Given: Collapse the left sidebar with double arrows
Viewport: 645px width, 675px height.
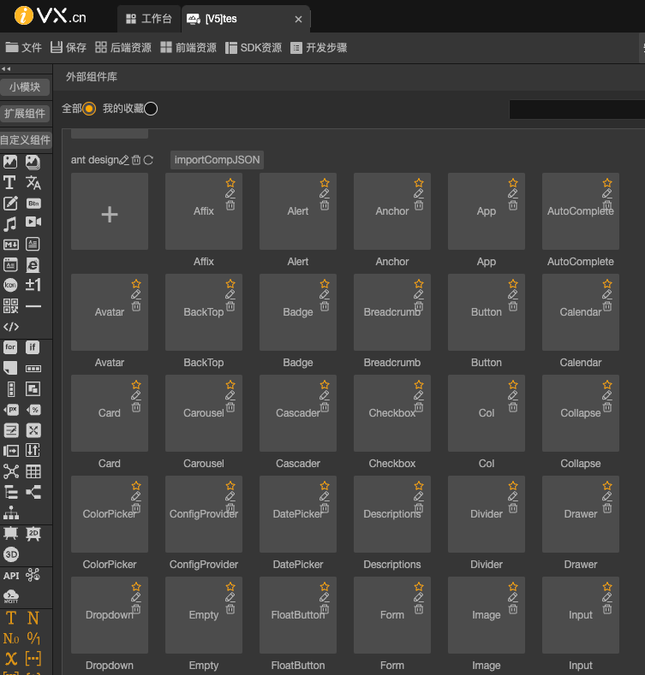Looking at the screenshot, I should pos(6,69).
